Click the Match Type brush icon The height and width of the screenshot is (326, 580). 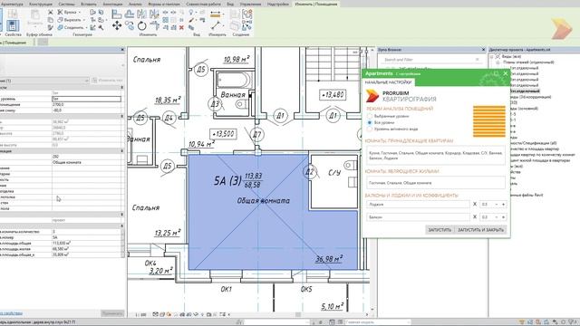coord(51,28)
